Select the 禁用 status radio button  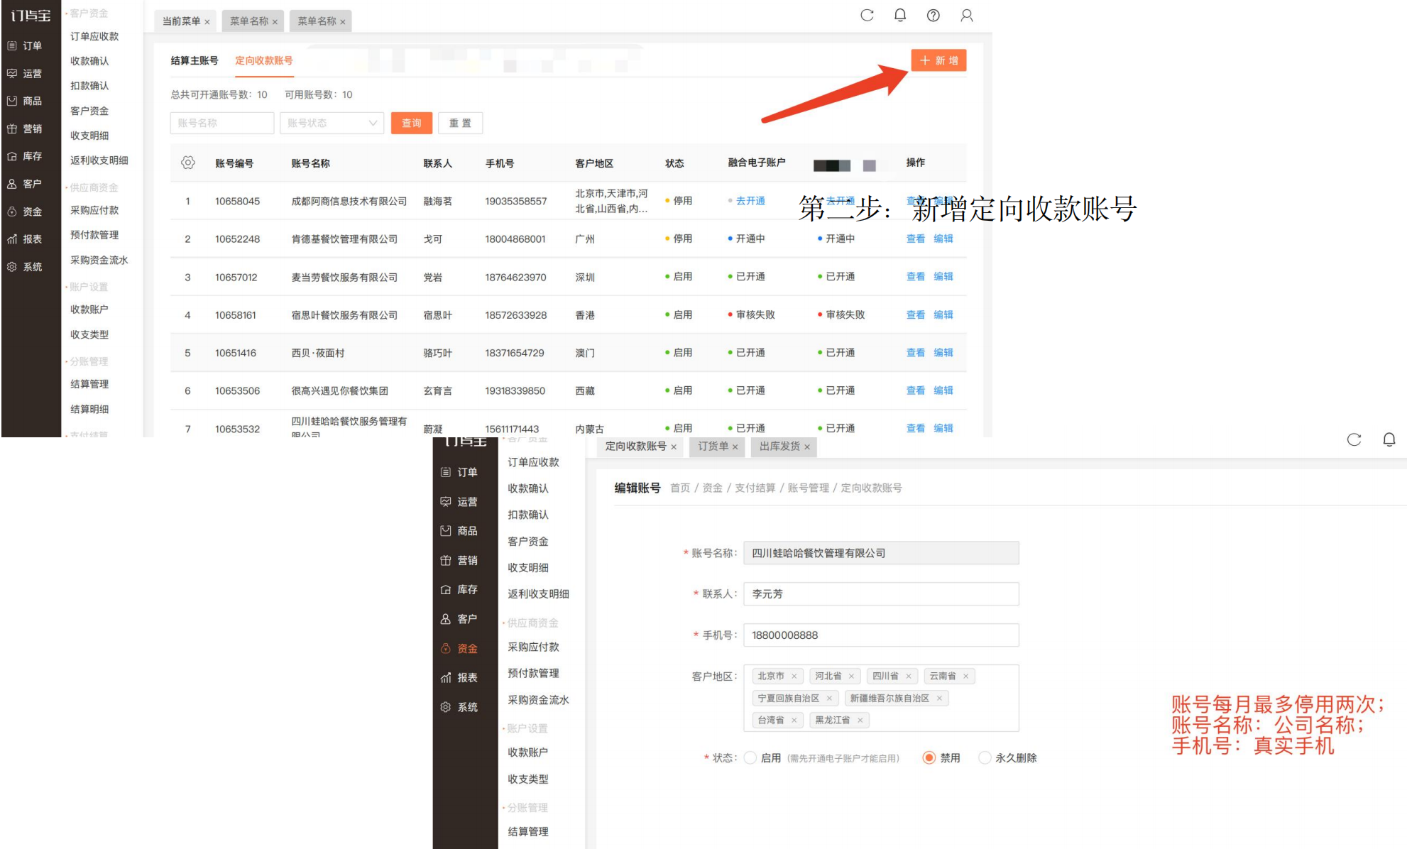click(929, 758)
